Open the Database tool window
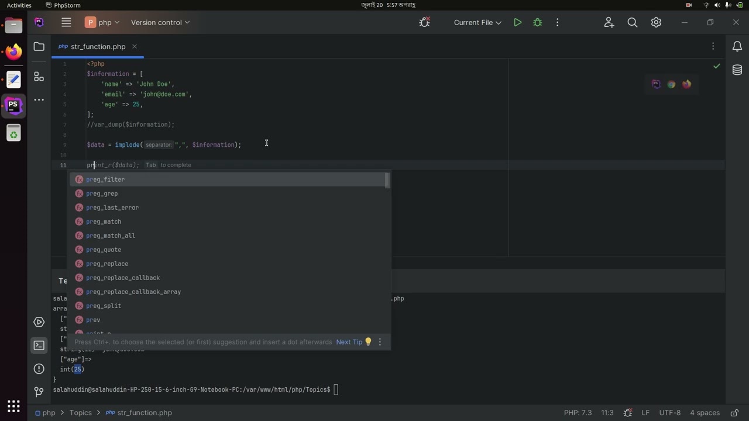749x421 pixels. tap(737, 70)
